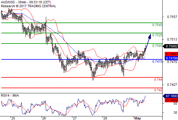The image size is (178, 120).
Task: Click the 0.7557 price axis label
Action: (172, 17)
